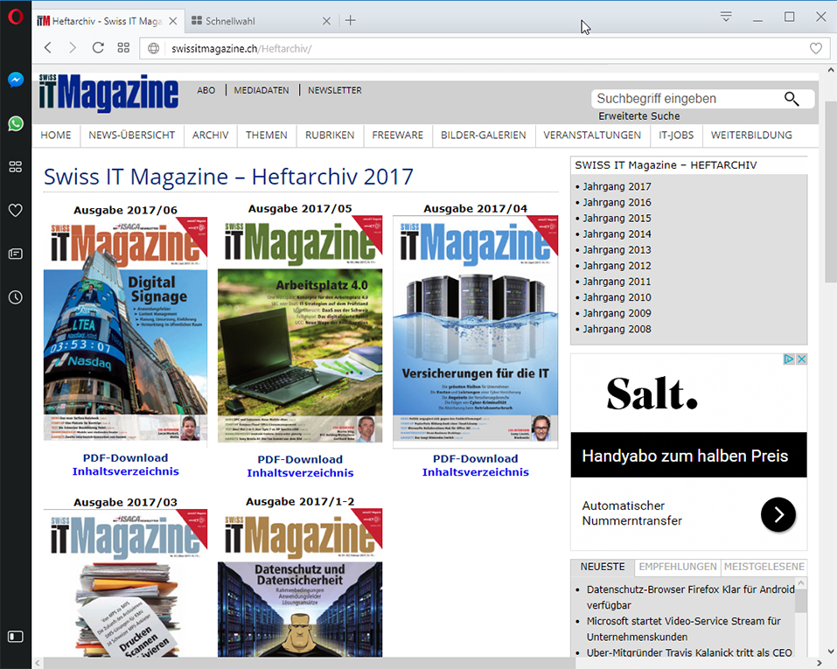
Task: Toggle the sidebar panel icon at bottom
Action: click(16, 637)
